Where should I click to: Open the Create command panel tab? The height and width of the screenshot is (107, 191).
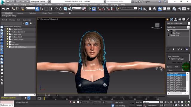point(167,19)
